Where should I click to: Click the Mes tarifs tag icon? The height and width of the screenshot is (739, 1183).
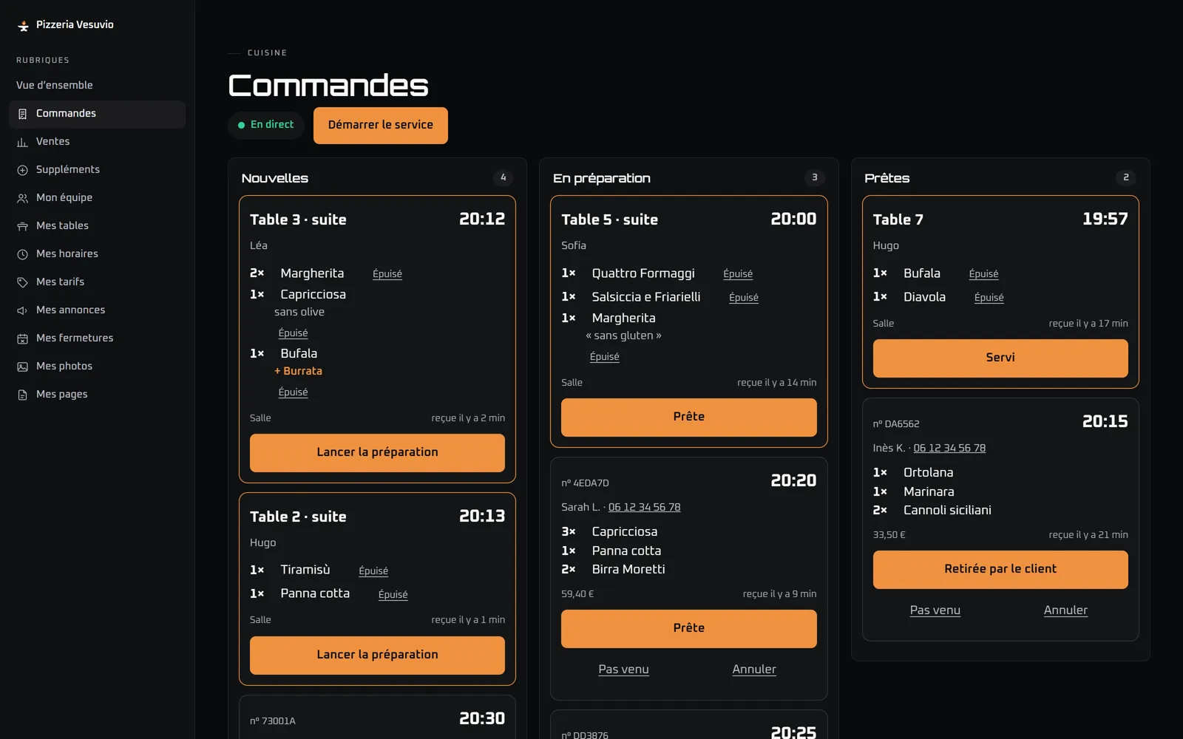click(x=22, y=282)
